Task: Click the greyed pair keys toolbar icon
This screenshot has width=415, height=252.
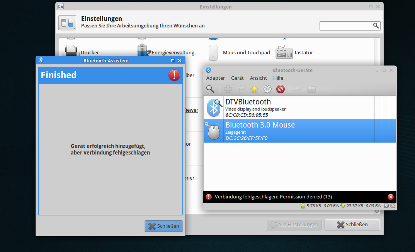Action: click(241, 89)
